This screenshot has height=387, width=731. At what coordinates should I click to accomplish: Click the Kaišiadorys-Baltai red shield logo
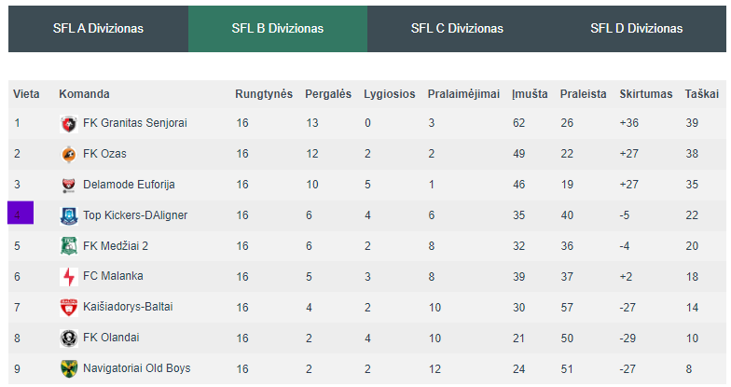pos(69,308)
